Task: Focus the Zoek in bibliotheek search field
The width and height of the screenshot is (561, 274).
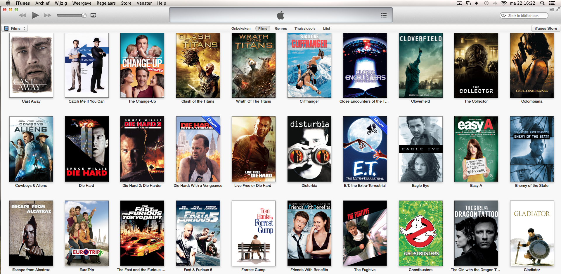Action: pos(524,15)
